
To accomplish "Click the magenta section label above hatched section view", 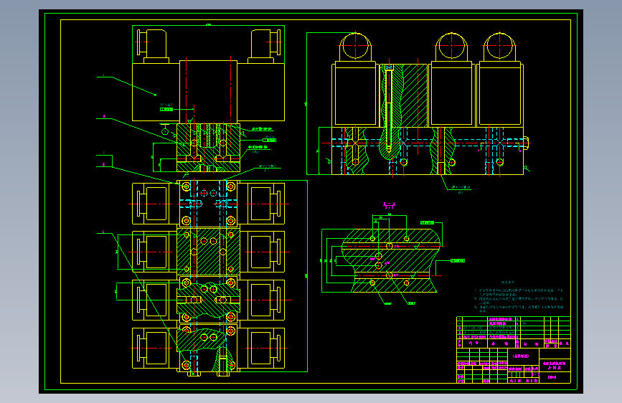I will (389, 205).
